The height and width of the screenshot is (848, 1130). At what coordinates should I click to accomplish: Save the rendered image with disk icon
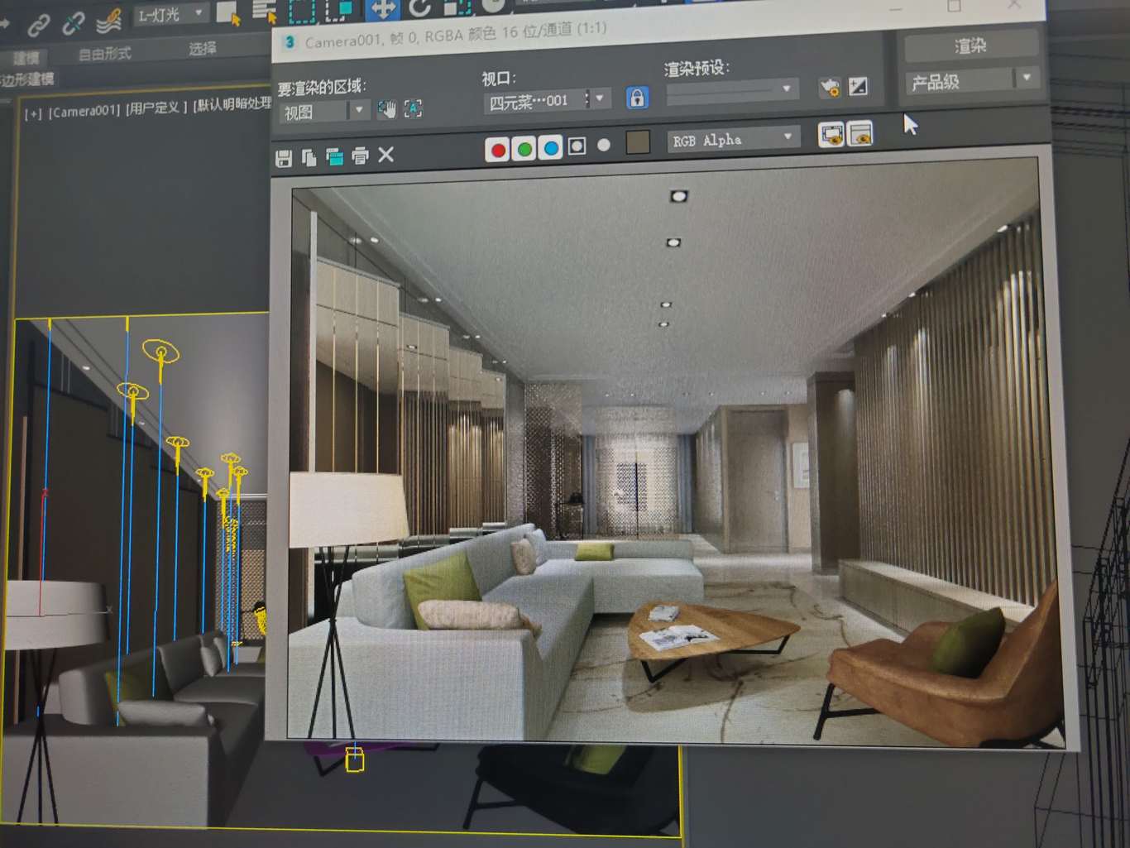pyautogui.click(x=284, y=158)
